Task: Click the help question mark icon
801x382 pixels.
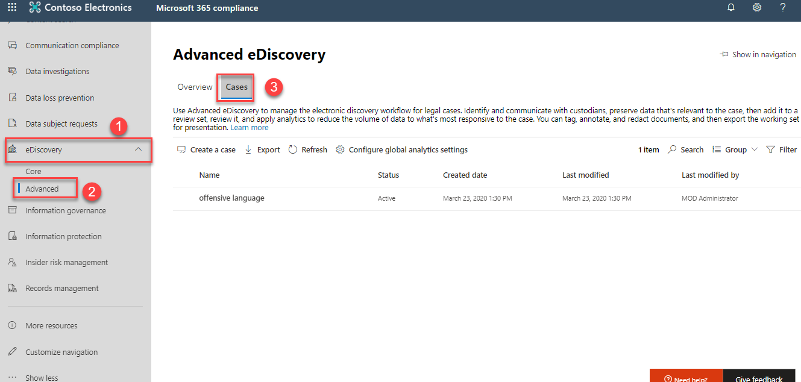Action: pos(783,8)
